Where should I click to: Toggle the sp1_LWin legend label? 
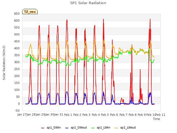(x=103, y=128)
